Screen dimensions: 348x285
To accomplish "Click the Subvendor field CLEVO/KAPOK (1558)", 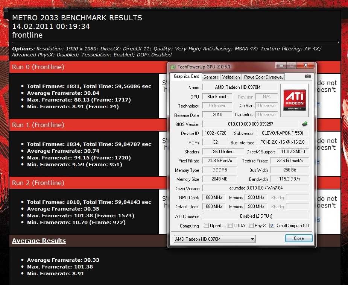I will [x=282, y=133].
